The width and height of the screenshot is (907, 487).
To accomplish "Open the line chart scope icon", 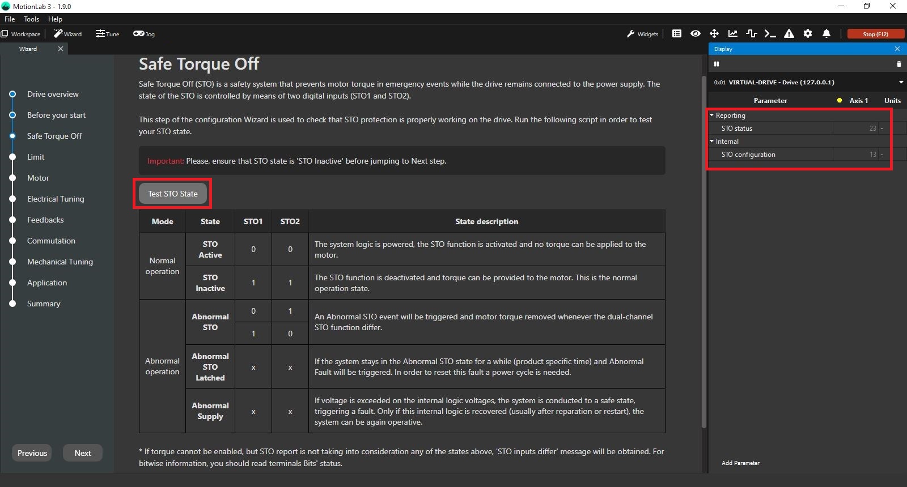I will pos(733,34).
